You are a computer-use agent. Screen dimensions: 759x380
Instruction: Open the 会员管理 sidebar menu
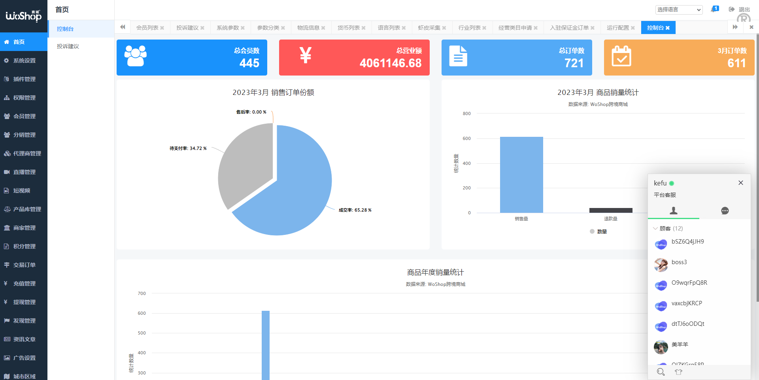(x=24, y=116)
